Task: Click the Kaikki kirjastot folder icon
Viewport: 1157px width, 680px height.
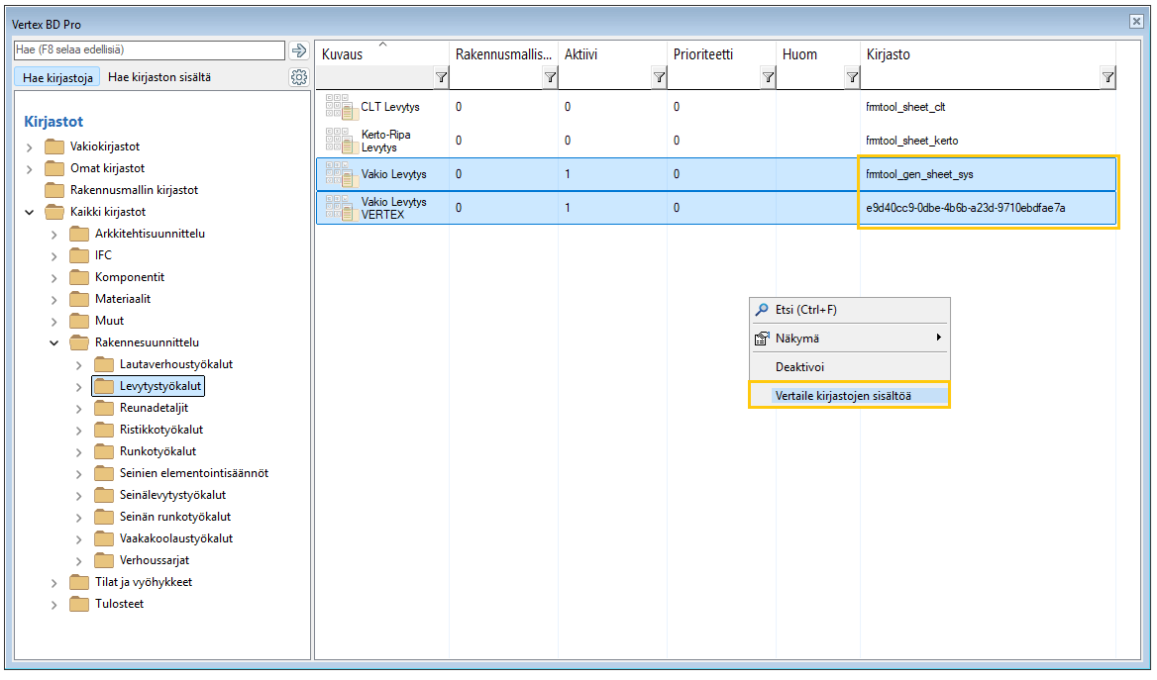Action: click(54, 212)
